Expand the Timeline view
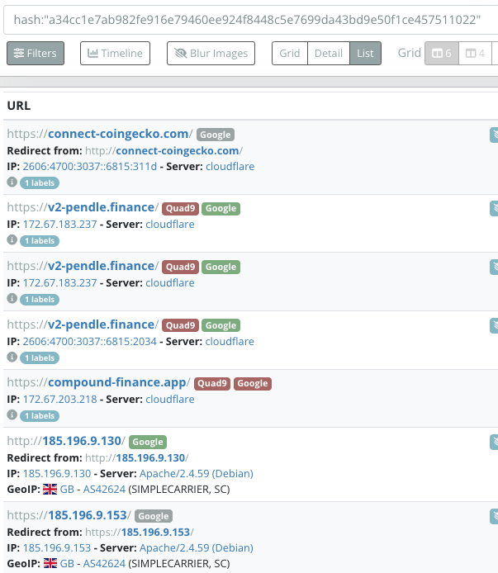This screenshot has width=498, height=573. pyautogui.click(x=115, y=54)
